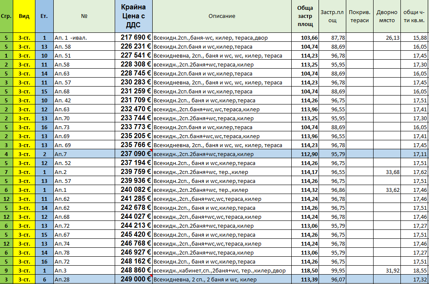
Task: Select the 'Крайна Цена с ДДС' header
Action: 133,16
